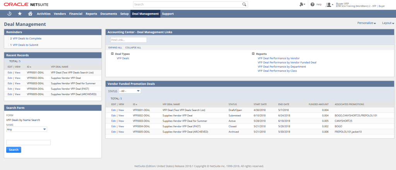View VFP0002-DEAL in Vendor Funded Promotion Deals
Viewport: 396px width, 170px height.
(x=121, y=116)
